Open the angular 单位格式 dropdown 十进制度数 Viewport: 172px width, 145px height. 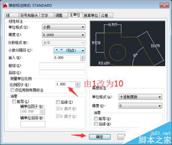click(140, 97)
